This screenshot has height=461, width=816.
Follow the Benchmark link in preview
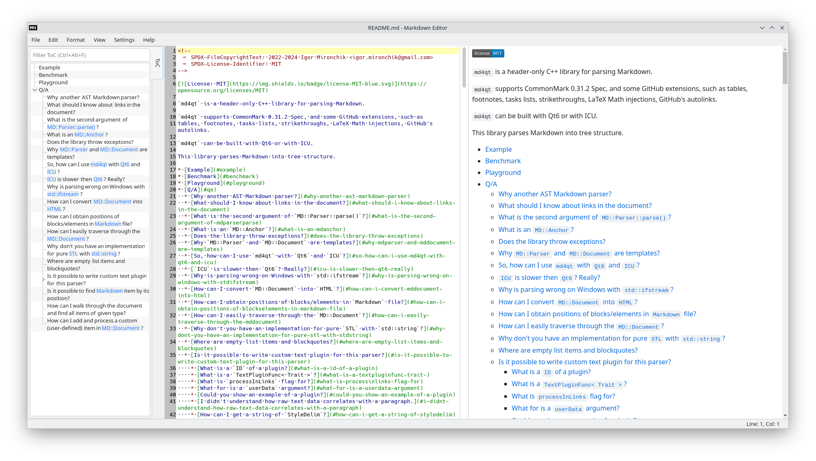(503, 161)
